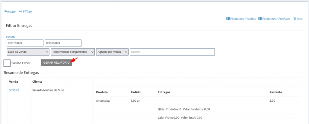Click the list icon before Pendentes / Vendas
This screenshot has height=124, width=309.
click(228, 19)
